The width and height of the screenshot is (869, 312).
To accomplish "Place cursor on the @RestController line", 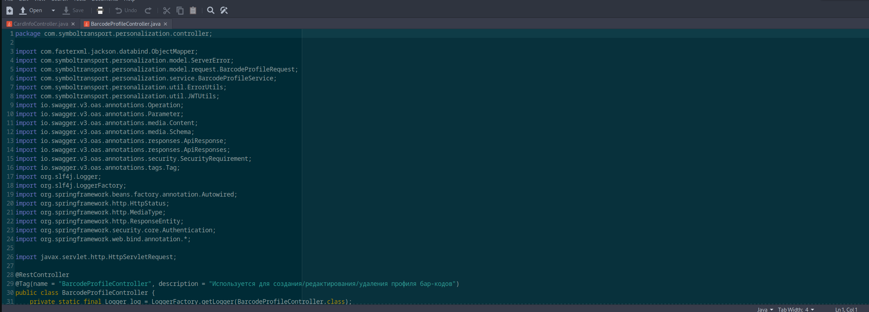I will click(42, 275).
